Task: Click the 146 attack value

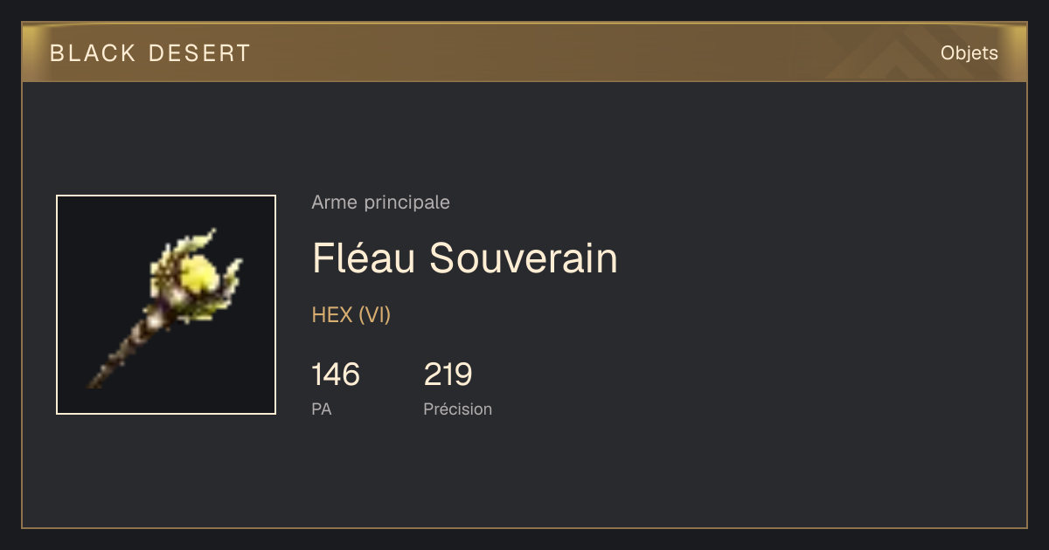Action: 336,375
